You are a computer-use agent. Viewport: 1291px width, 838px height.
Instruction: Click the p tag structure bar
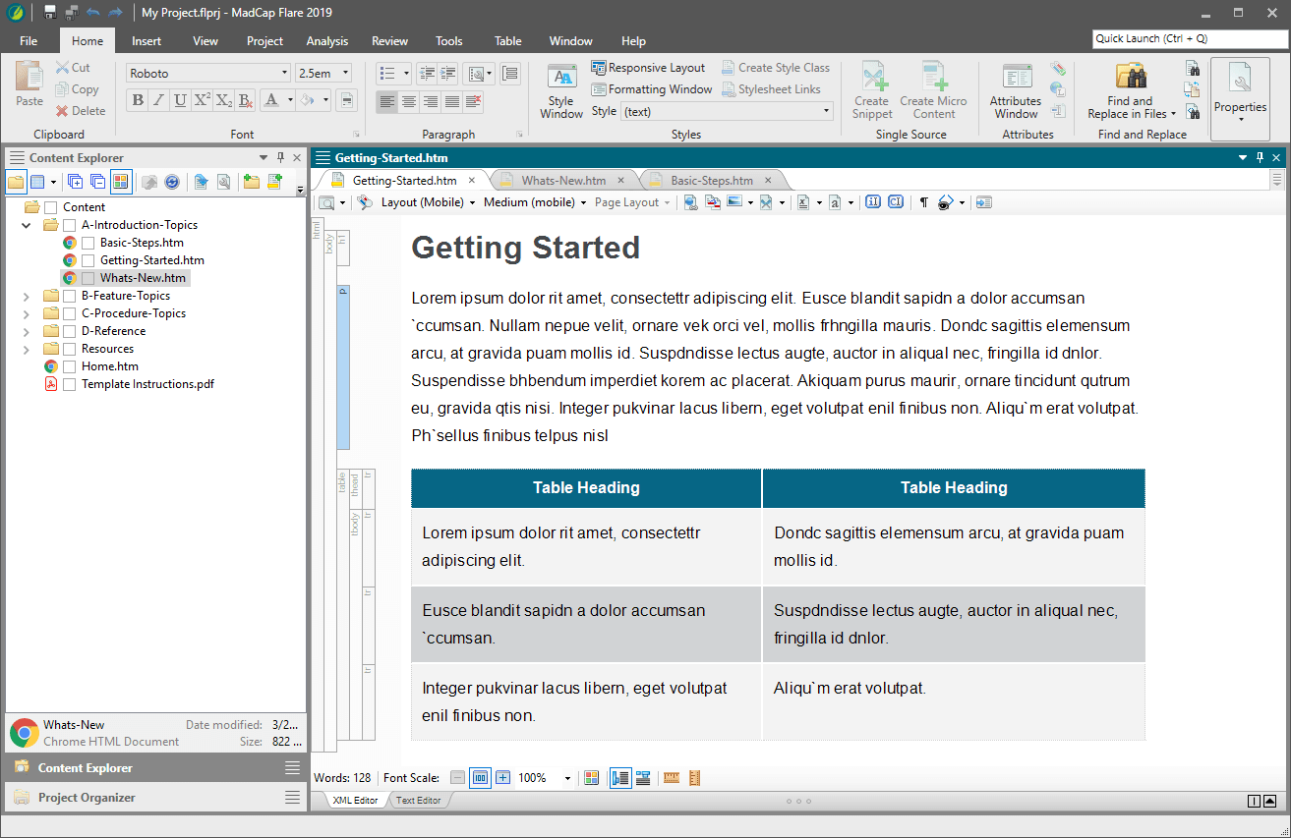point(343,368)
